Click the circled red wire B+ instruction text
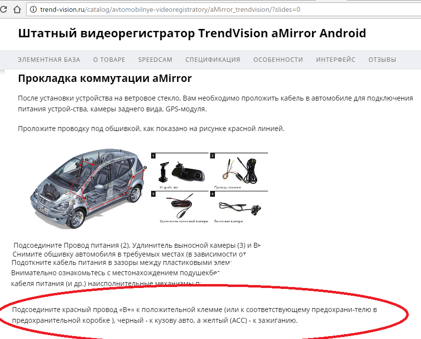Viewport: 421px width, 339px height. tap(194, 315)
